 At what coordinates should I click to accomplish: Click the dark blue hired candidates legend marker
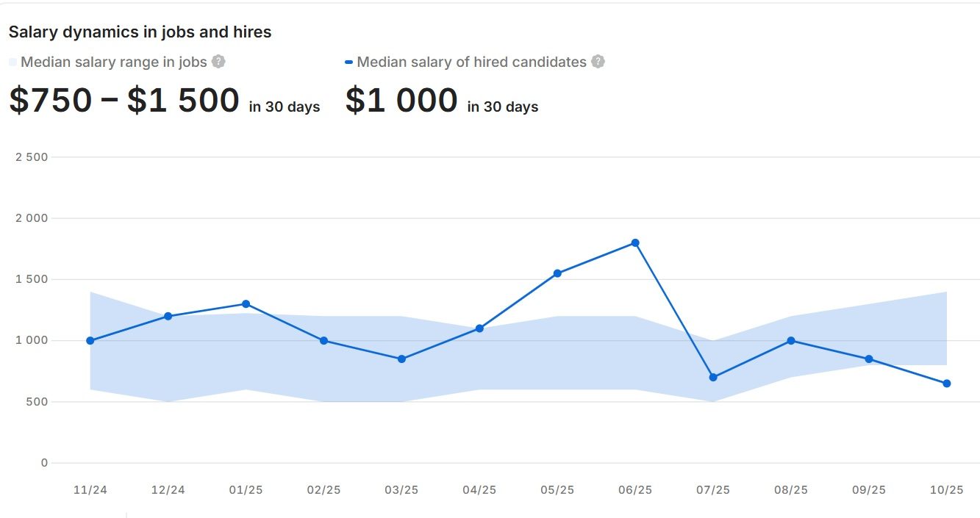(x=348, y=62)
